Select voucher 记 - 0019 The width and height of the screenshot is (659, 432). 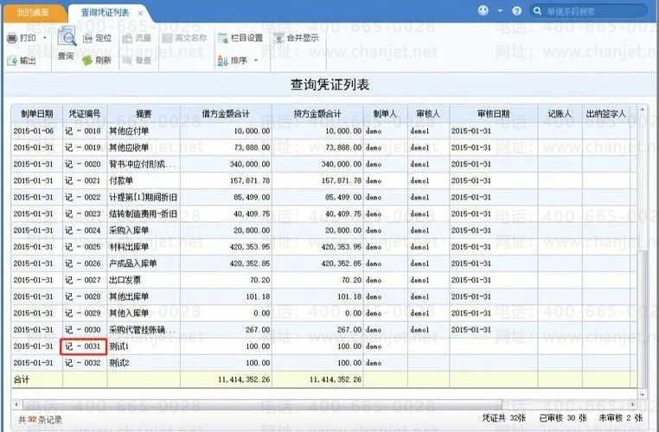pos(83,148)
